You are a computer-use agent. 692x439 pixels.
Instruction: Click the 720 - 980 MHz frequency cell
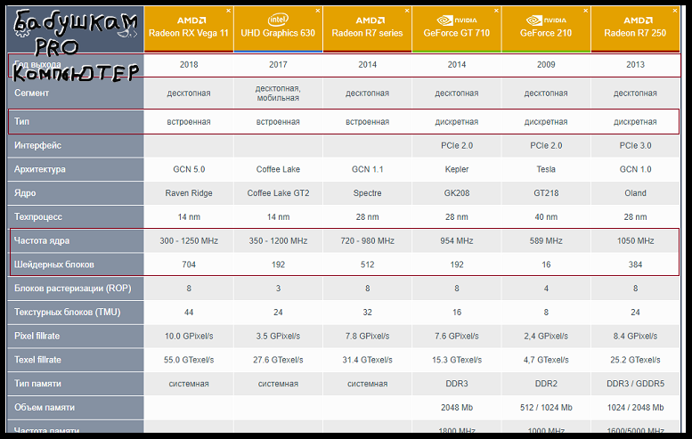pyautogui.click(x=367, y=241)
